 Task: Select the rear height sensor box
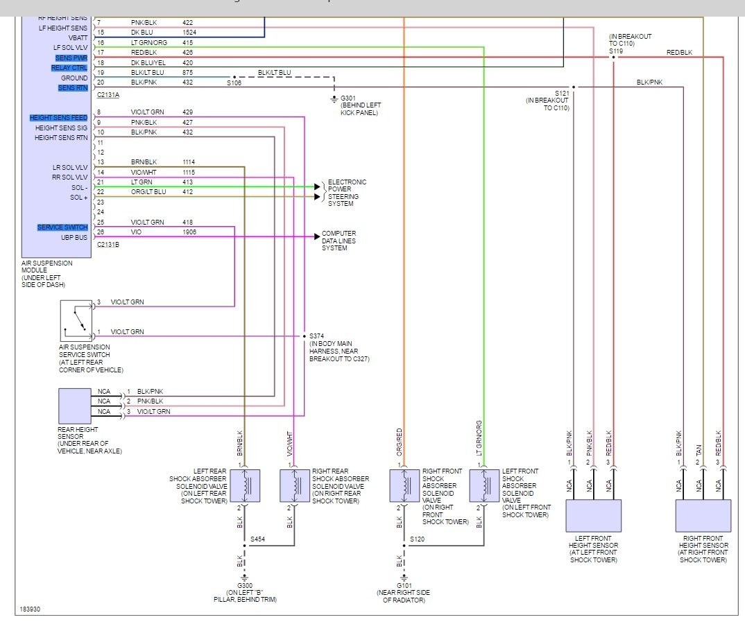coord(75,406)
